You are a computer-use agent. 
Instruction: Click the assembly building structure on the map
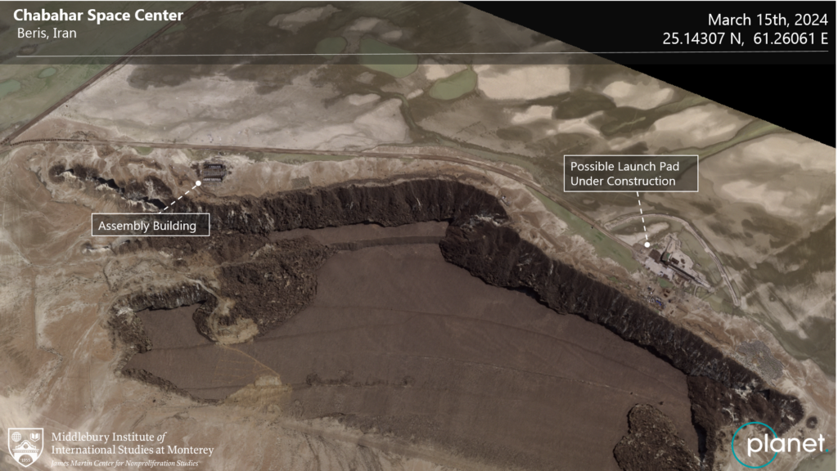[x=214, y=172]
